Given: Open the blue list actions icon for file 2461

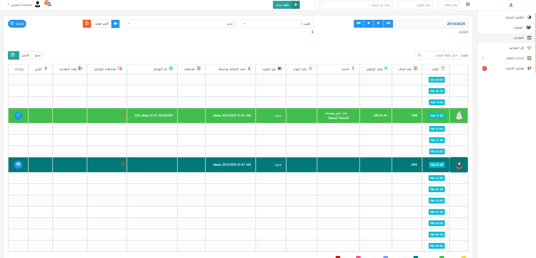Looking at the screenshot, I should tap(18, 164).
